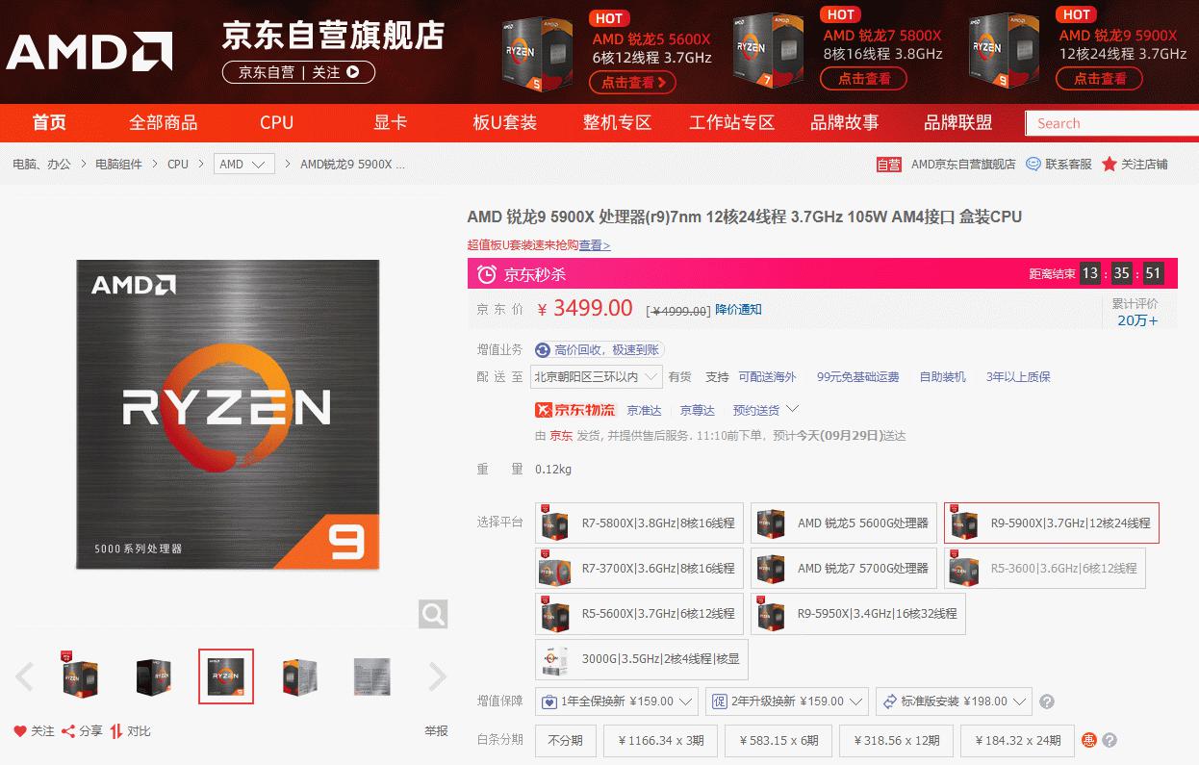Focus the Search input field
The width and height of the screenshot is (1199, 765).
point(1112,123)
